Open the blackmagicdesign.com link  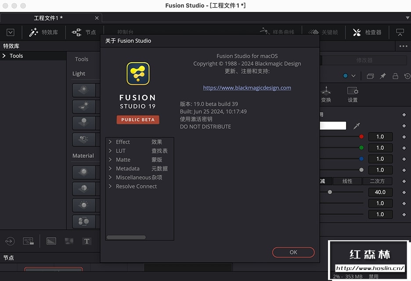(x=247, y=88)
